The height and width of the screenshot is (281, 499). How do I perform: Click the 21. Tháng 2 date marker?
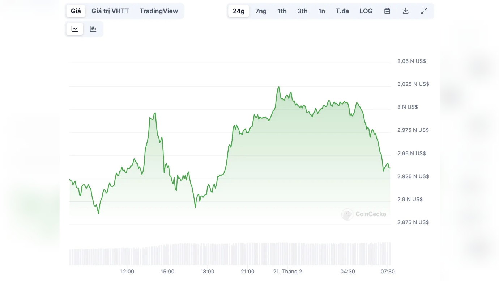tap(287, 272)
